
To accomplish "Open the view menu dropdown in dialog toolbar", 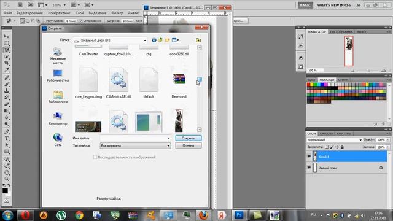I will pyautogui.click(x=178, y=40).
